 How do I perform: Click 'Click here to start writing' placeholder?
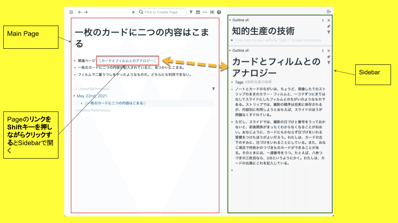point(278,40)
